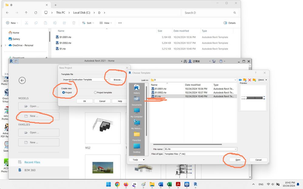Select the Project radio button

(x=63, y=93)
